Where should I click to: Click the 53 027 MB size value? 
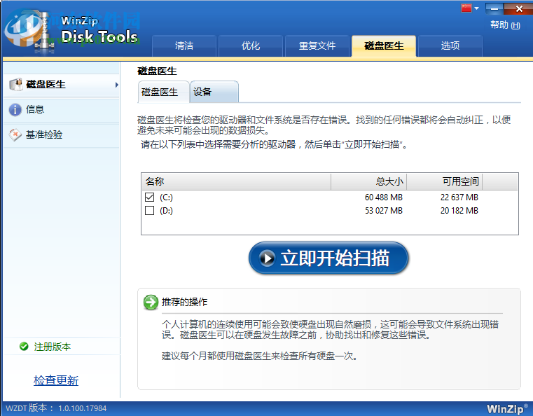[384, 211]
